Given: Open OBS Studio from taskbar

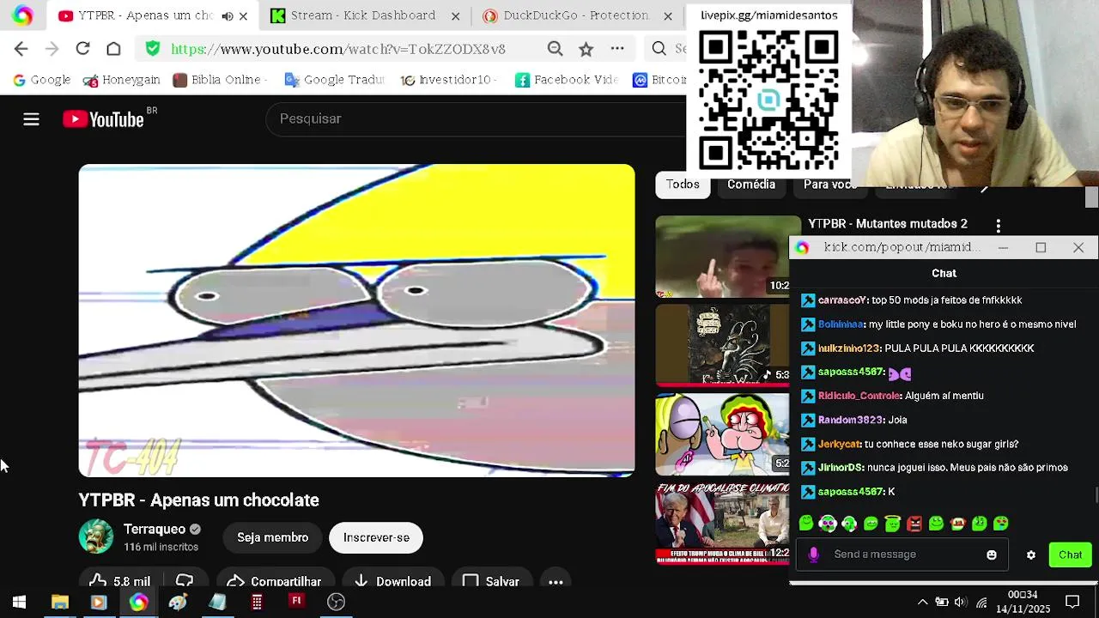Looking at the screenshot, I should point(336,602).
